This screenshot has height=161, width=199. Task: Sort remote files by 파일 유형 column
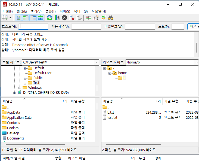point(173,101)
